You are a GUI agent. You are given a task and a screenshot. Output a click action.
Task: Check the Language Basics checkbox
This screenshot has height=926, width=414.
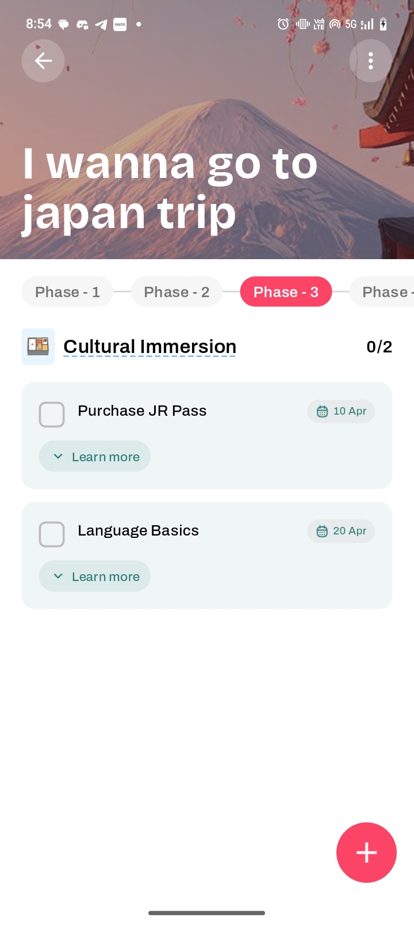(52, 534)
